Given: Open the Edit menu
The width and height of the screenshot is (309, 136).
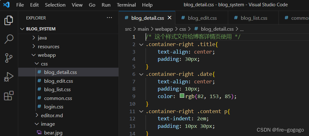Looking at the screenshot, I should point(35,5).
